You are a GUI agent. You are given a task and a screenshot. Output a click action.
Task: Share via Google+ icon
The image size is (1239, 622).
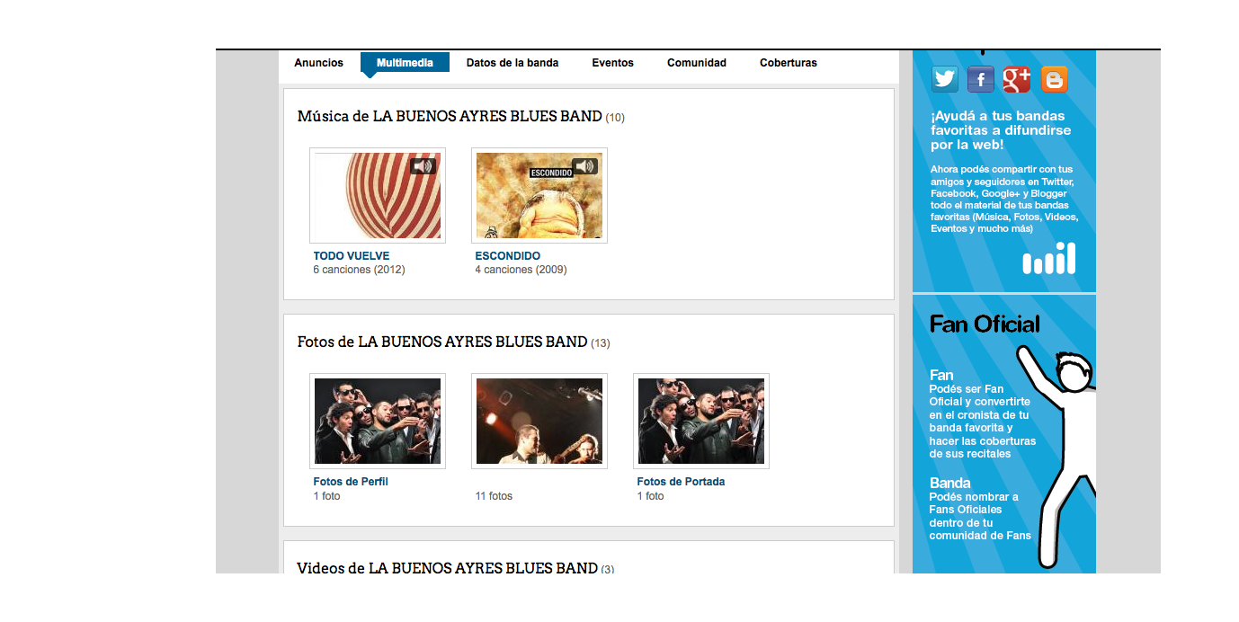pos(1017,79)
